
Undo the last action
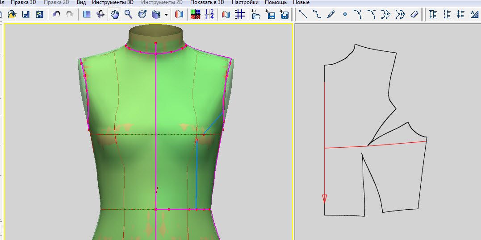56,14
